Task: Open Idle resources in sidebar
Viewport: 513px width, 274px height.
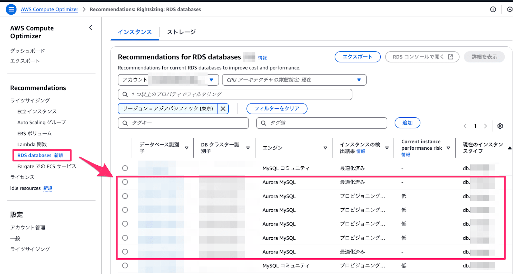Action: coord(25,188)
